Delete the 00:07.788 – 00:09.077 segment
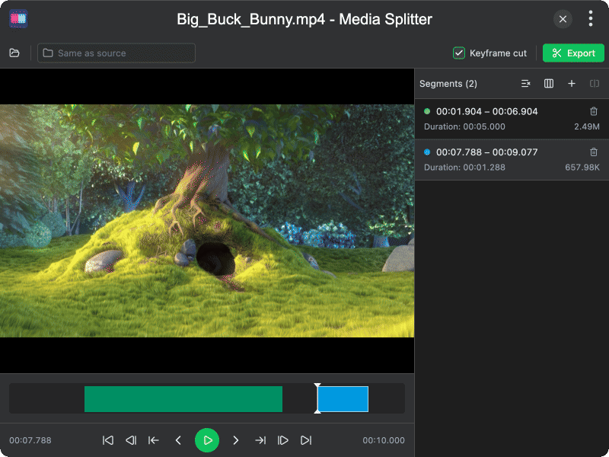Image resolution: width=609 pixels, height=457 pixels. coord(594,152)
